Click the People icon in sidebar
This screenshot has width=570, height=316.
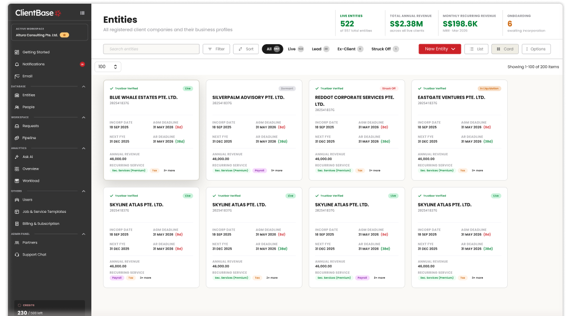tap(17, 107)
